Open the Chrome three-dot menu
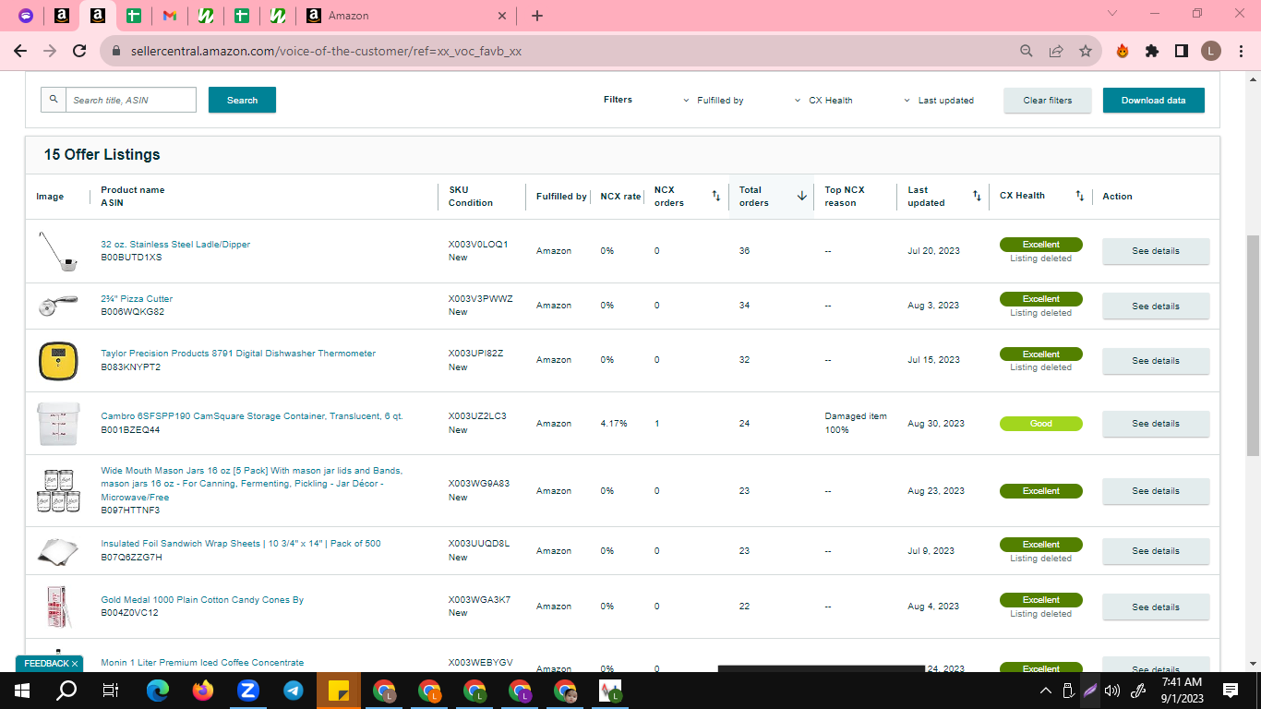Viewport: 1261px width, 709px height. click(1240, 51)
